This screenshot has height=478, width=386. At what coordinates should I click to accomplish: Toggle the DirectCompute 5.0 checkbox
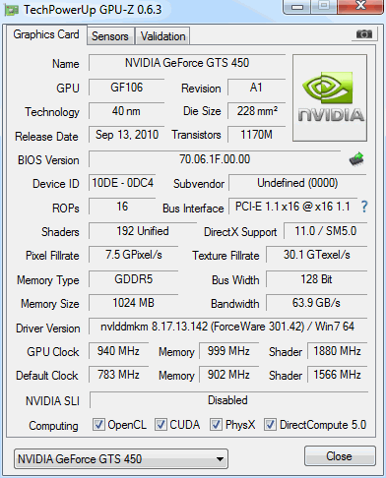click(x=270, y=425)
